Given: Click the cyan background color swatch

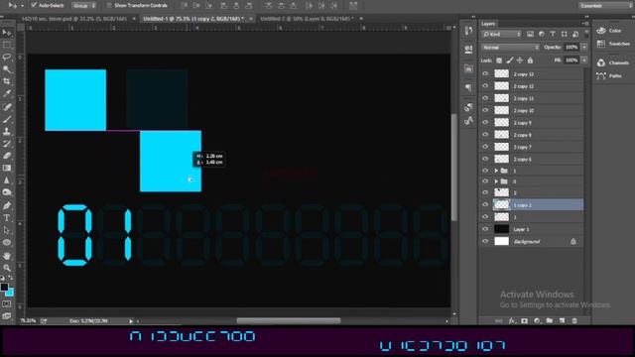Looking at the screenshot, I should tap(11, 293).
